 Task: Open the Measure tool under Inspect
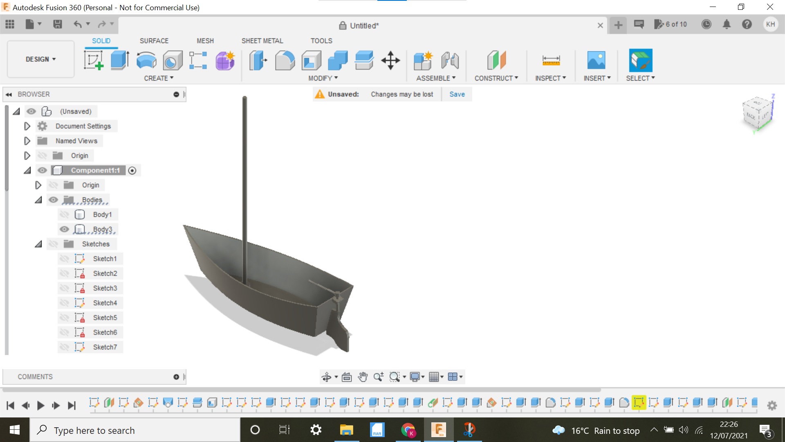pos(551,60)
